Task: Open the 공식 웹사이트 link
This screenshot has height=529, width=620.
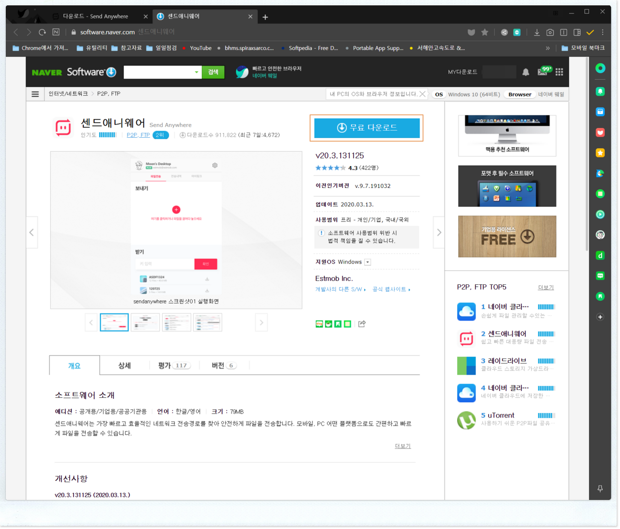Action: pyautogui.click(x=391, y=290)
